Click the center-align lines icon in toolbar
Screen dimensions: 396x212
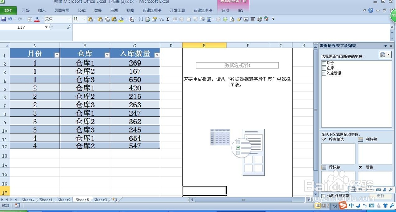253,19
